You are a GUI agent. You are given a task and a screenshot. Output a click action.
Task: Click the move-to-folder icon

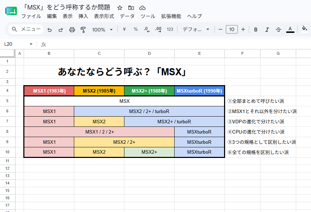131,8
